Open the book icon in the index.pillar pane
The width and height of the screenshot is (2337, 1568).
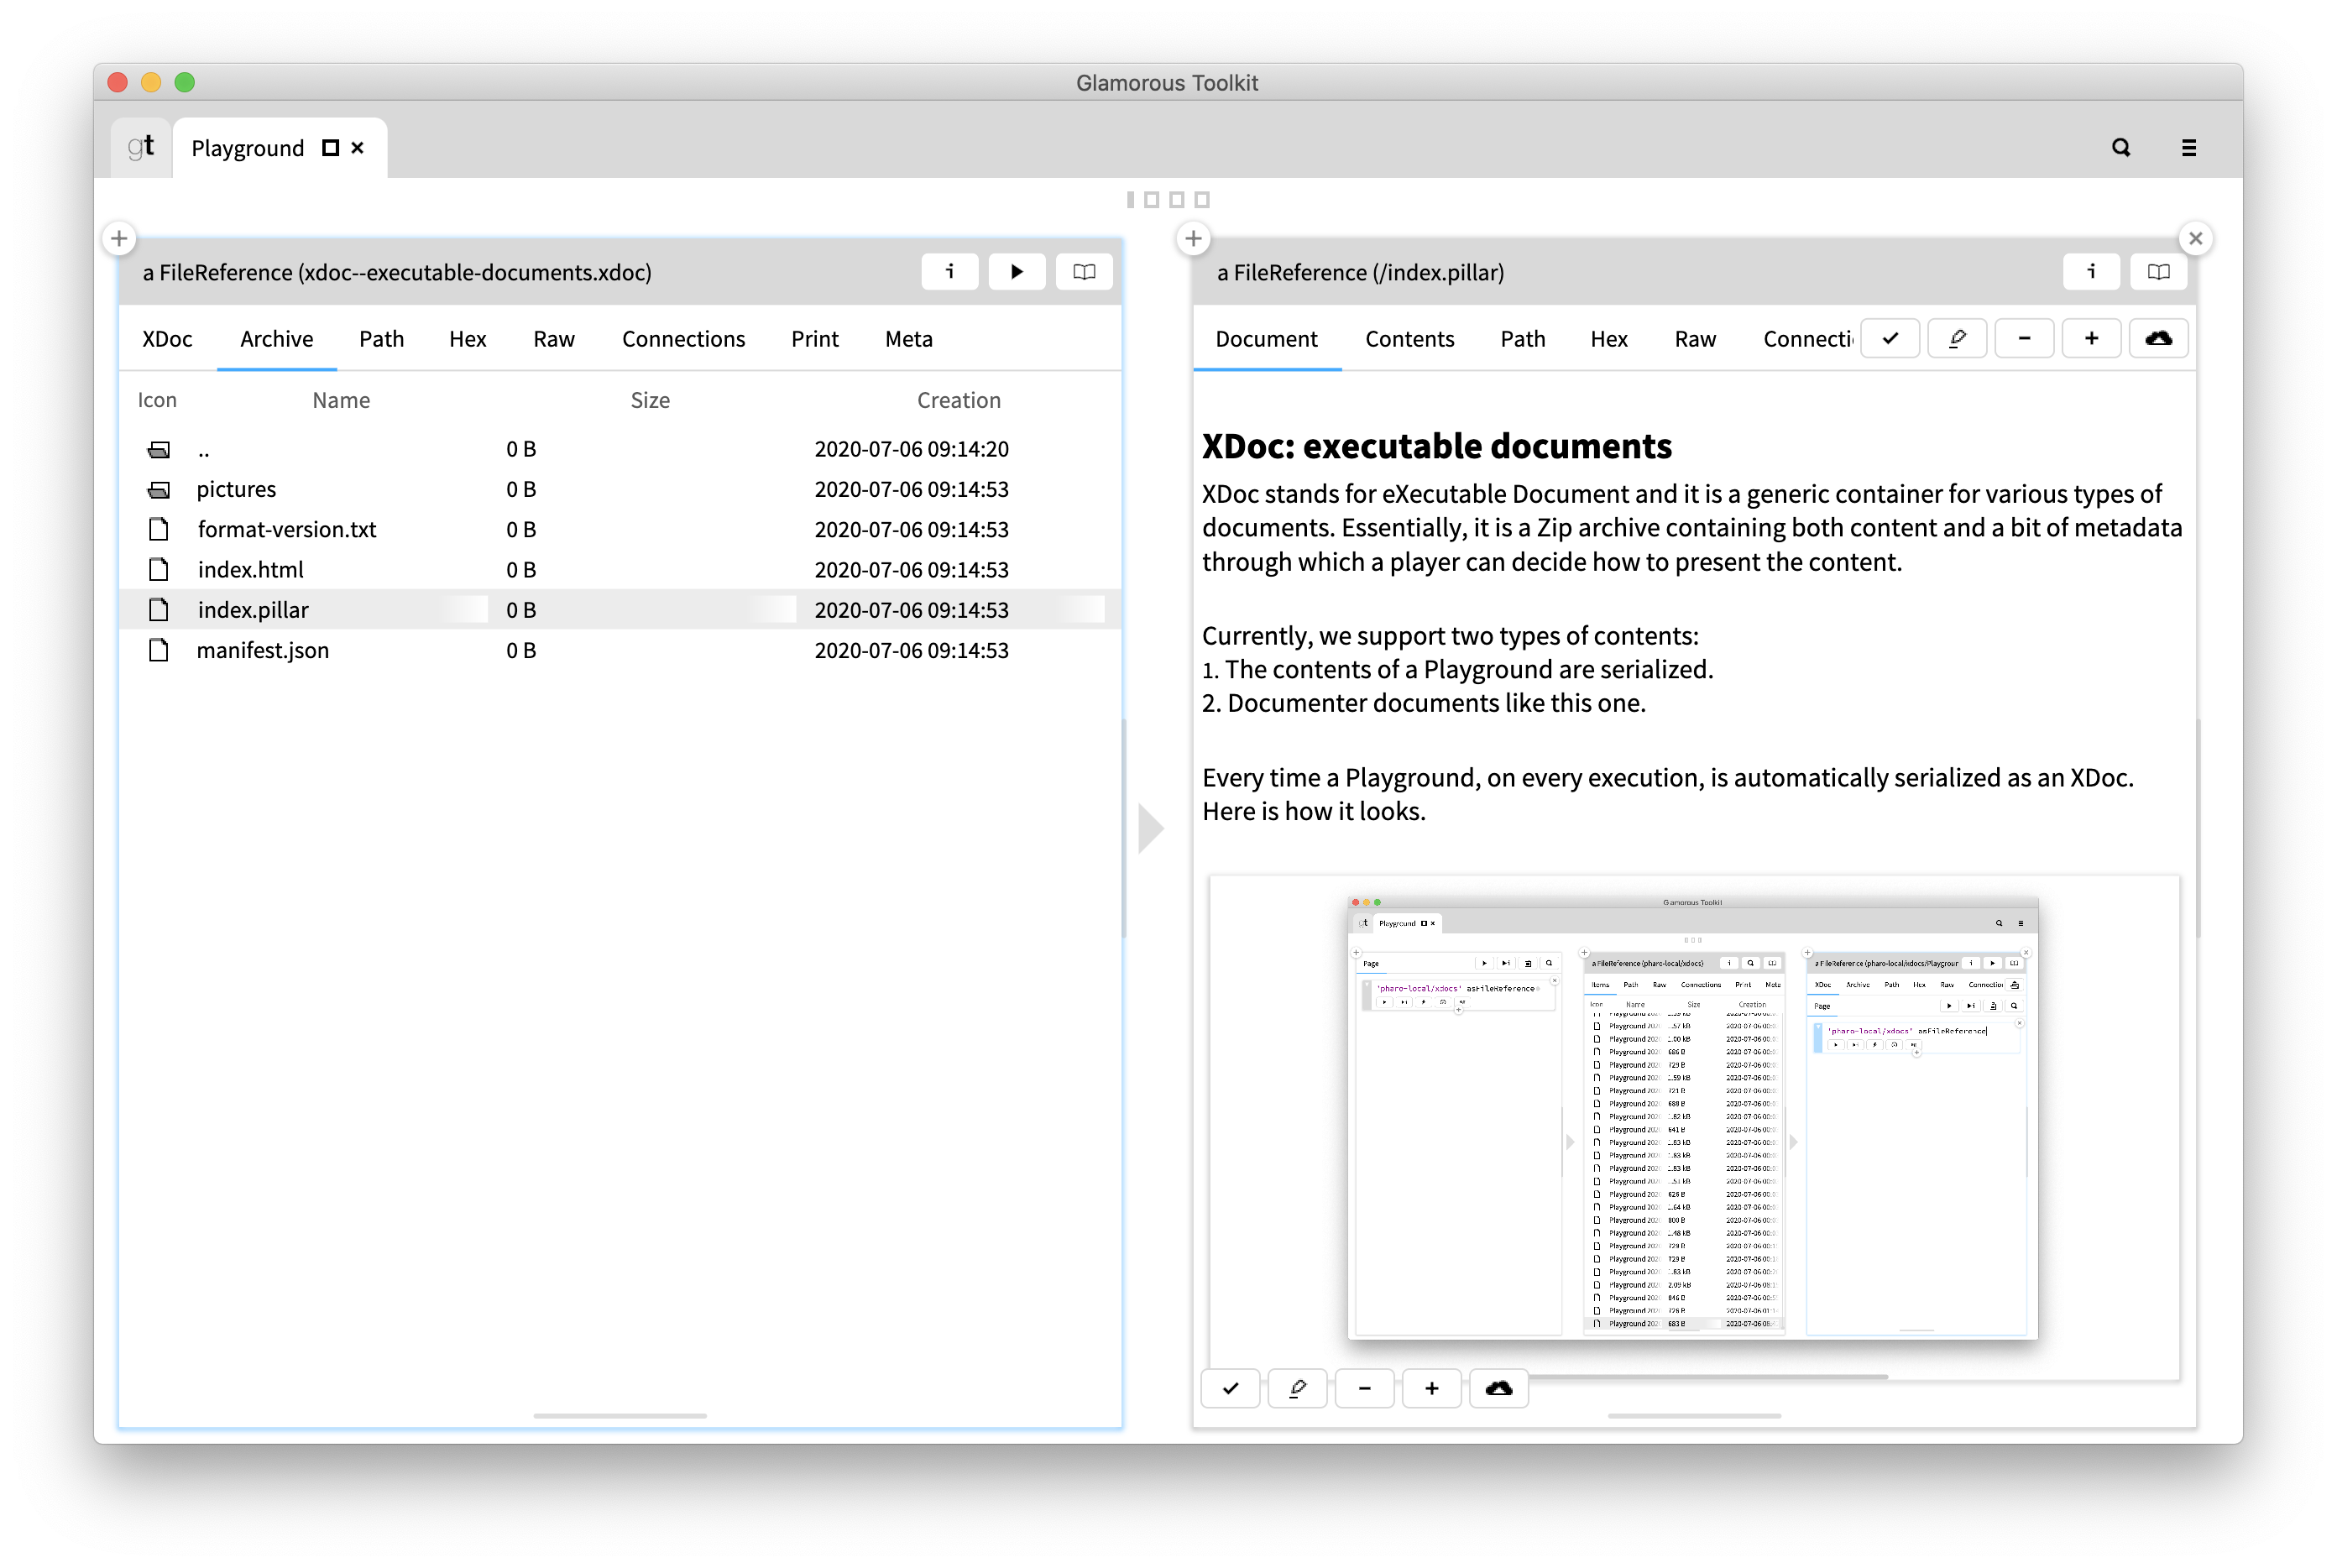pos(2157,271)
